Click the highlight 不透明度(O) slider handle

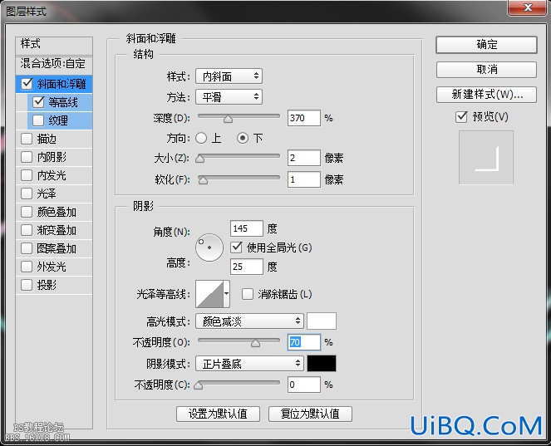(x=255, y=343)
